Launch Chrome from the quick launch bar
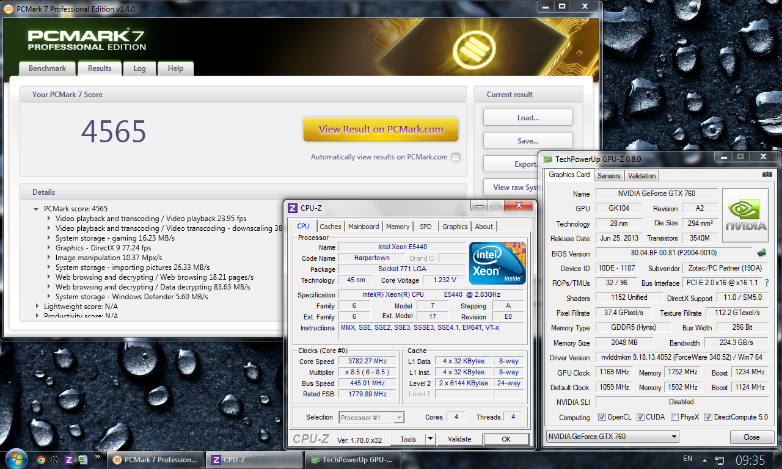782x469 pixels. click(40, 460)
